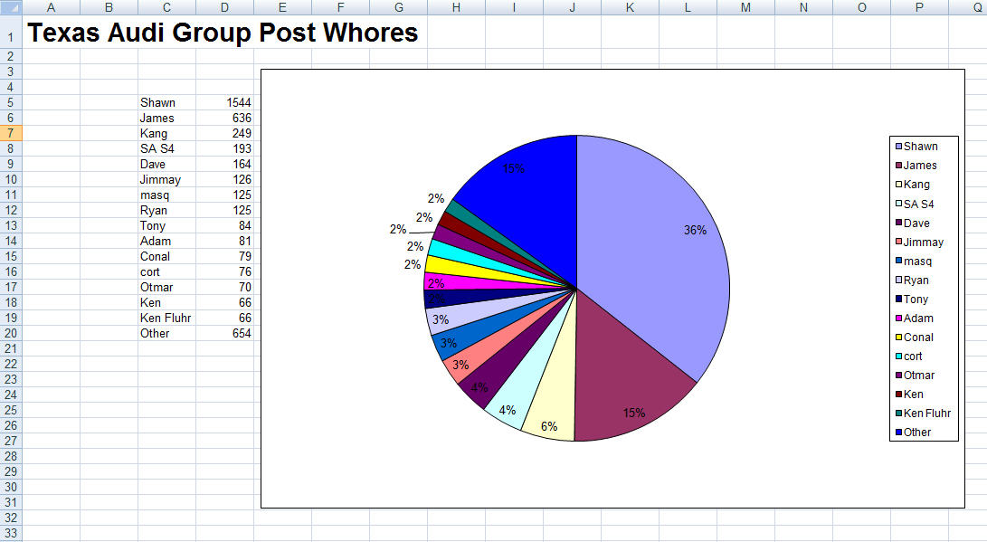Screen dimensions: 987x542
Task: Select the cell with value 84
Action: [x=224, y=226]
